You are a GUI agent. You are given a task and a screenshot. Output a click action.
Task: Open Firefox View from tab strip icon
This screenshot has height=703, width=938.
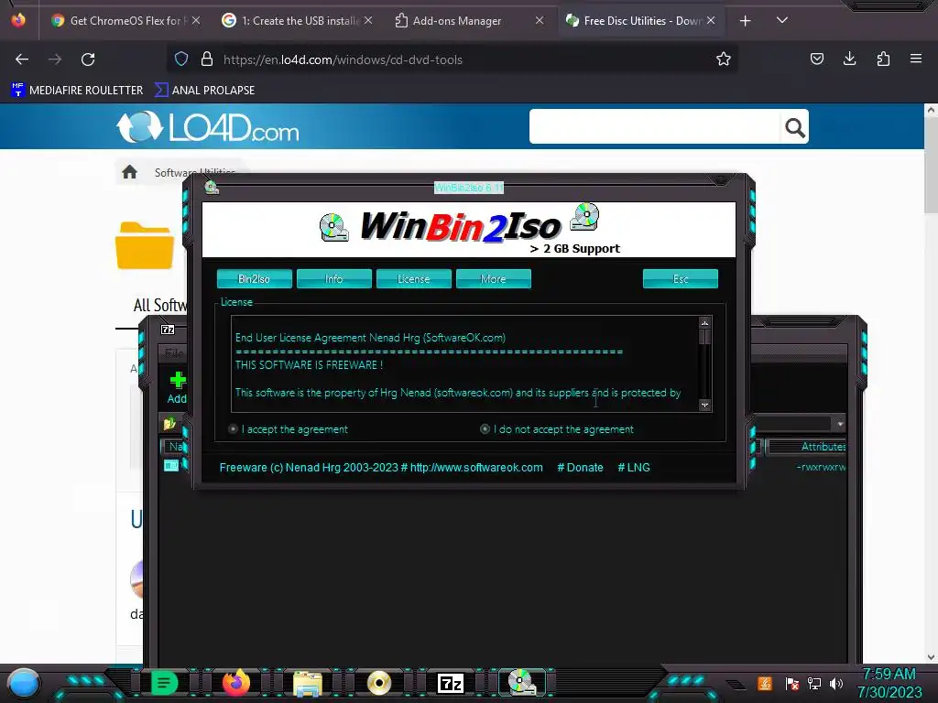click(18, 20)
